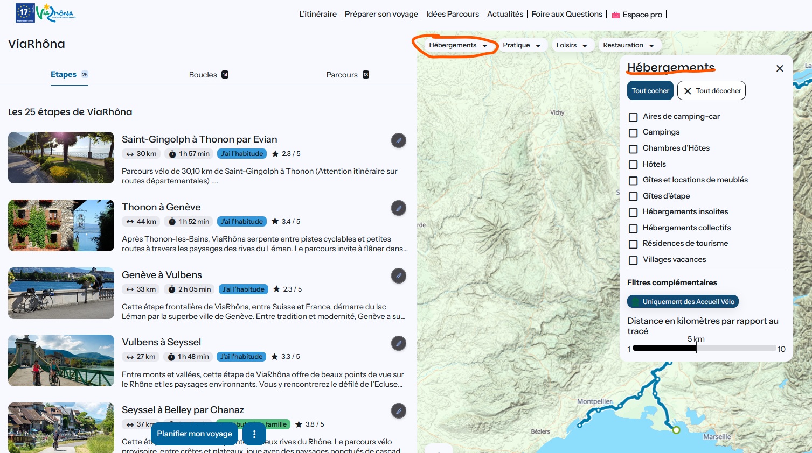This screenshot has width=812, height=453.
Task: Open the Saint-Gingolph à Thonon par Evian stage link
Action: 199,139
